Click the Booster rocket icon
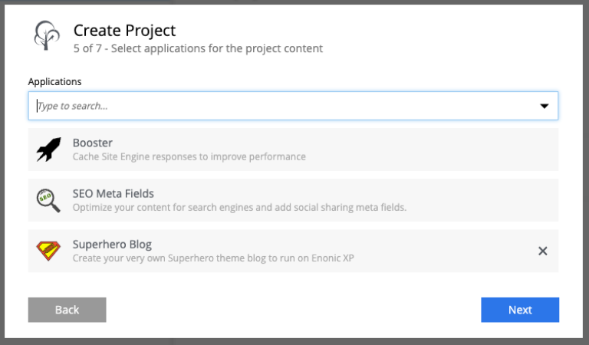589x345 pixels. [48, 149]
